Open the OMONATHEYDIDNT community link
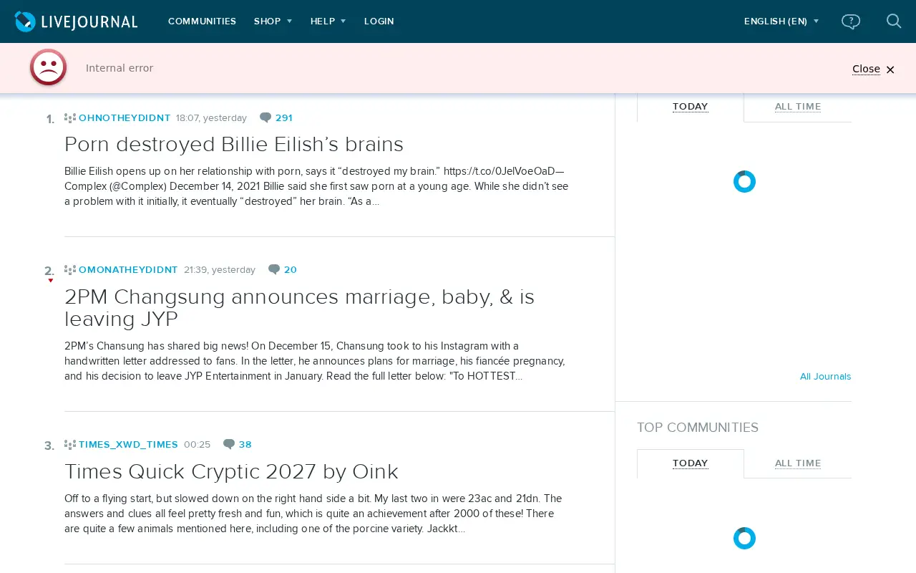This screenshot has width=916, height=573. tap(128, 270)
